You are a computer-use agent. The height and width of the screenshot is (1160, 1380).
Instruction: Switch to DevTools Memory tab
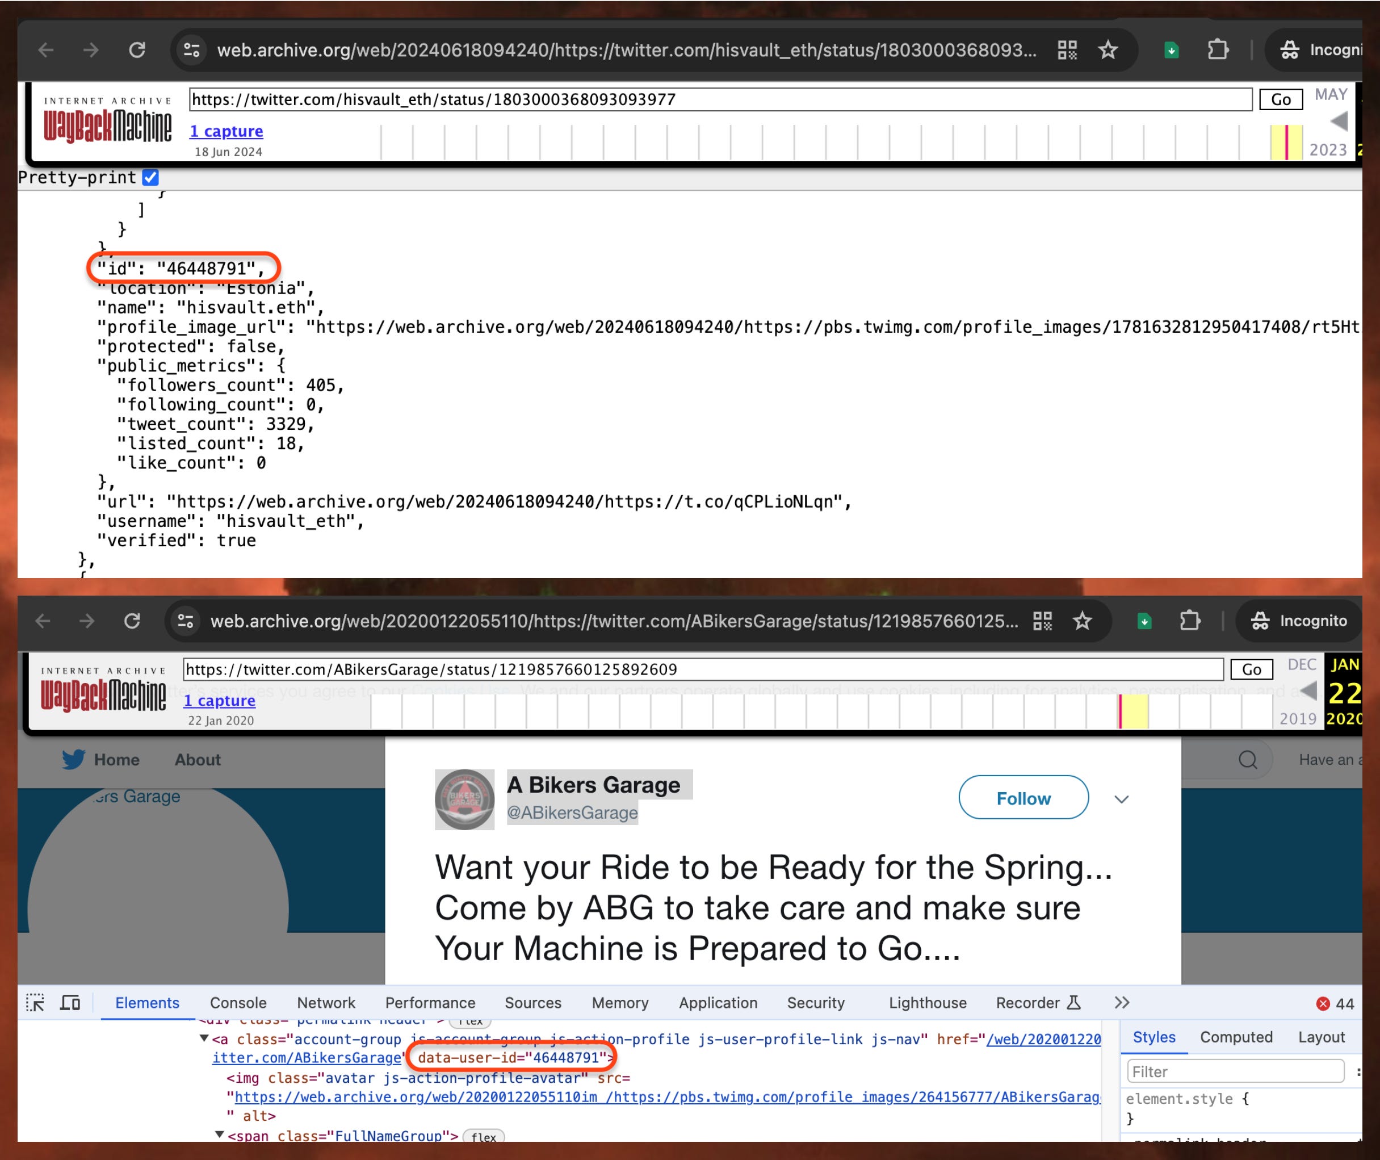[620, 1003]
